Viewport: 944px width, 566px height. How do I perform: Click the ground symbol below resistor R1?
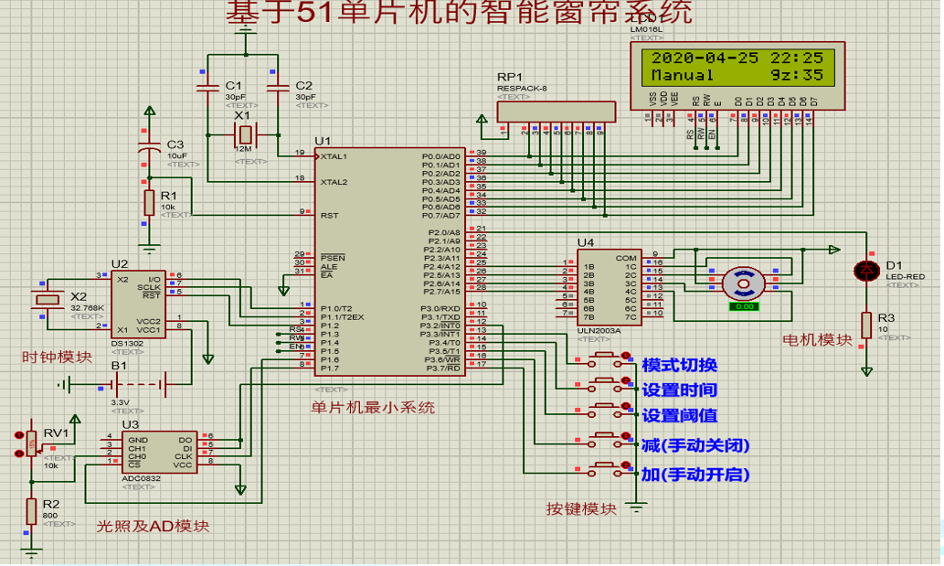coord(149,248)
